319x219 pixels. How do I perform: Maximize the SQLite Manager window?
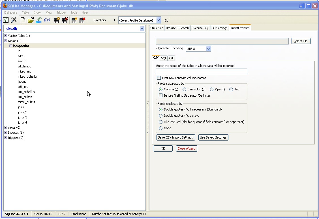click(x=308, y=6)
